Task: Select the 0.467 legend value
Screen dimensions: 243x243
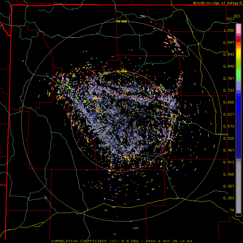Action: tap(229, 150)
